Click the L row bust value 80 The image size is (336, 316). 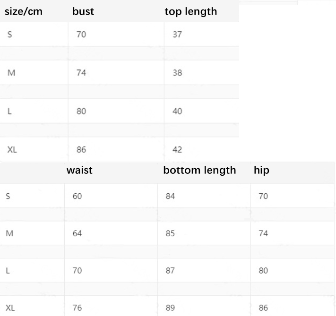pos(81,111)
